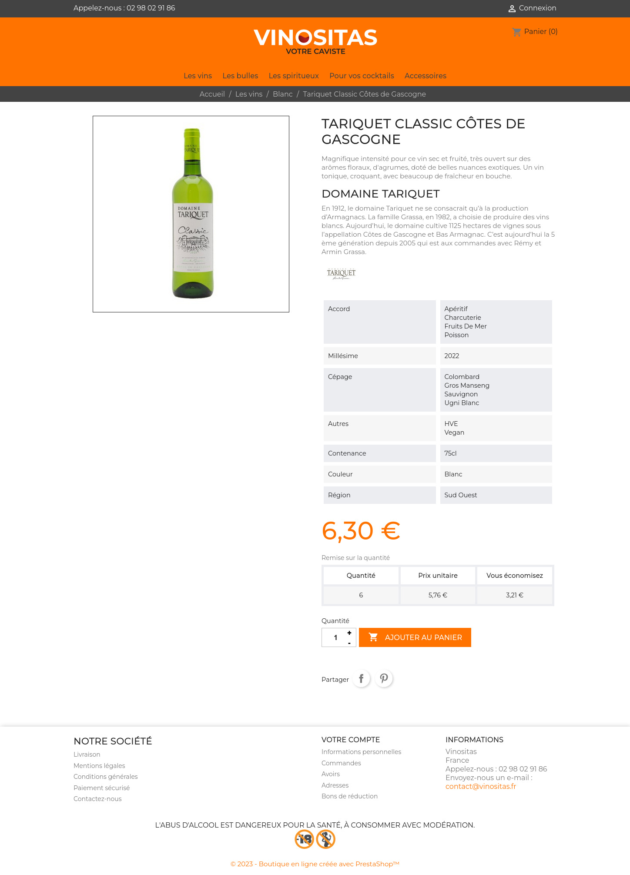Click the under-18 prohibition icon
The image size is (630, 875).
[x=304, y=839]
